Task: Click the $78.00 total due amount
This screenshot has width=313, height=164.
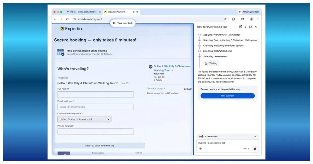Action: [188, 89]
